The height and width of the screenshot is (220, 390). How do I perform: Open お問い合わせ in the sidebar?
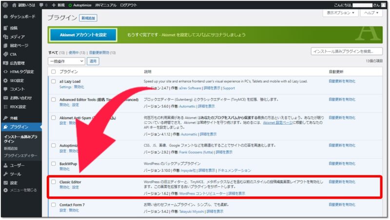(18, 98)
